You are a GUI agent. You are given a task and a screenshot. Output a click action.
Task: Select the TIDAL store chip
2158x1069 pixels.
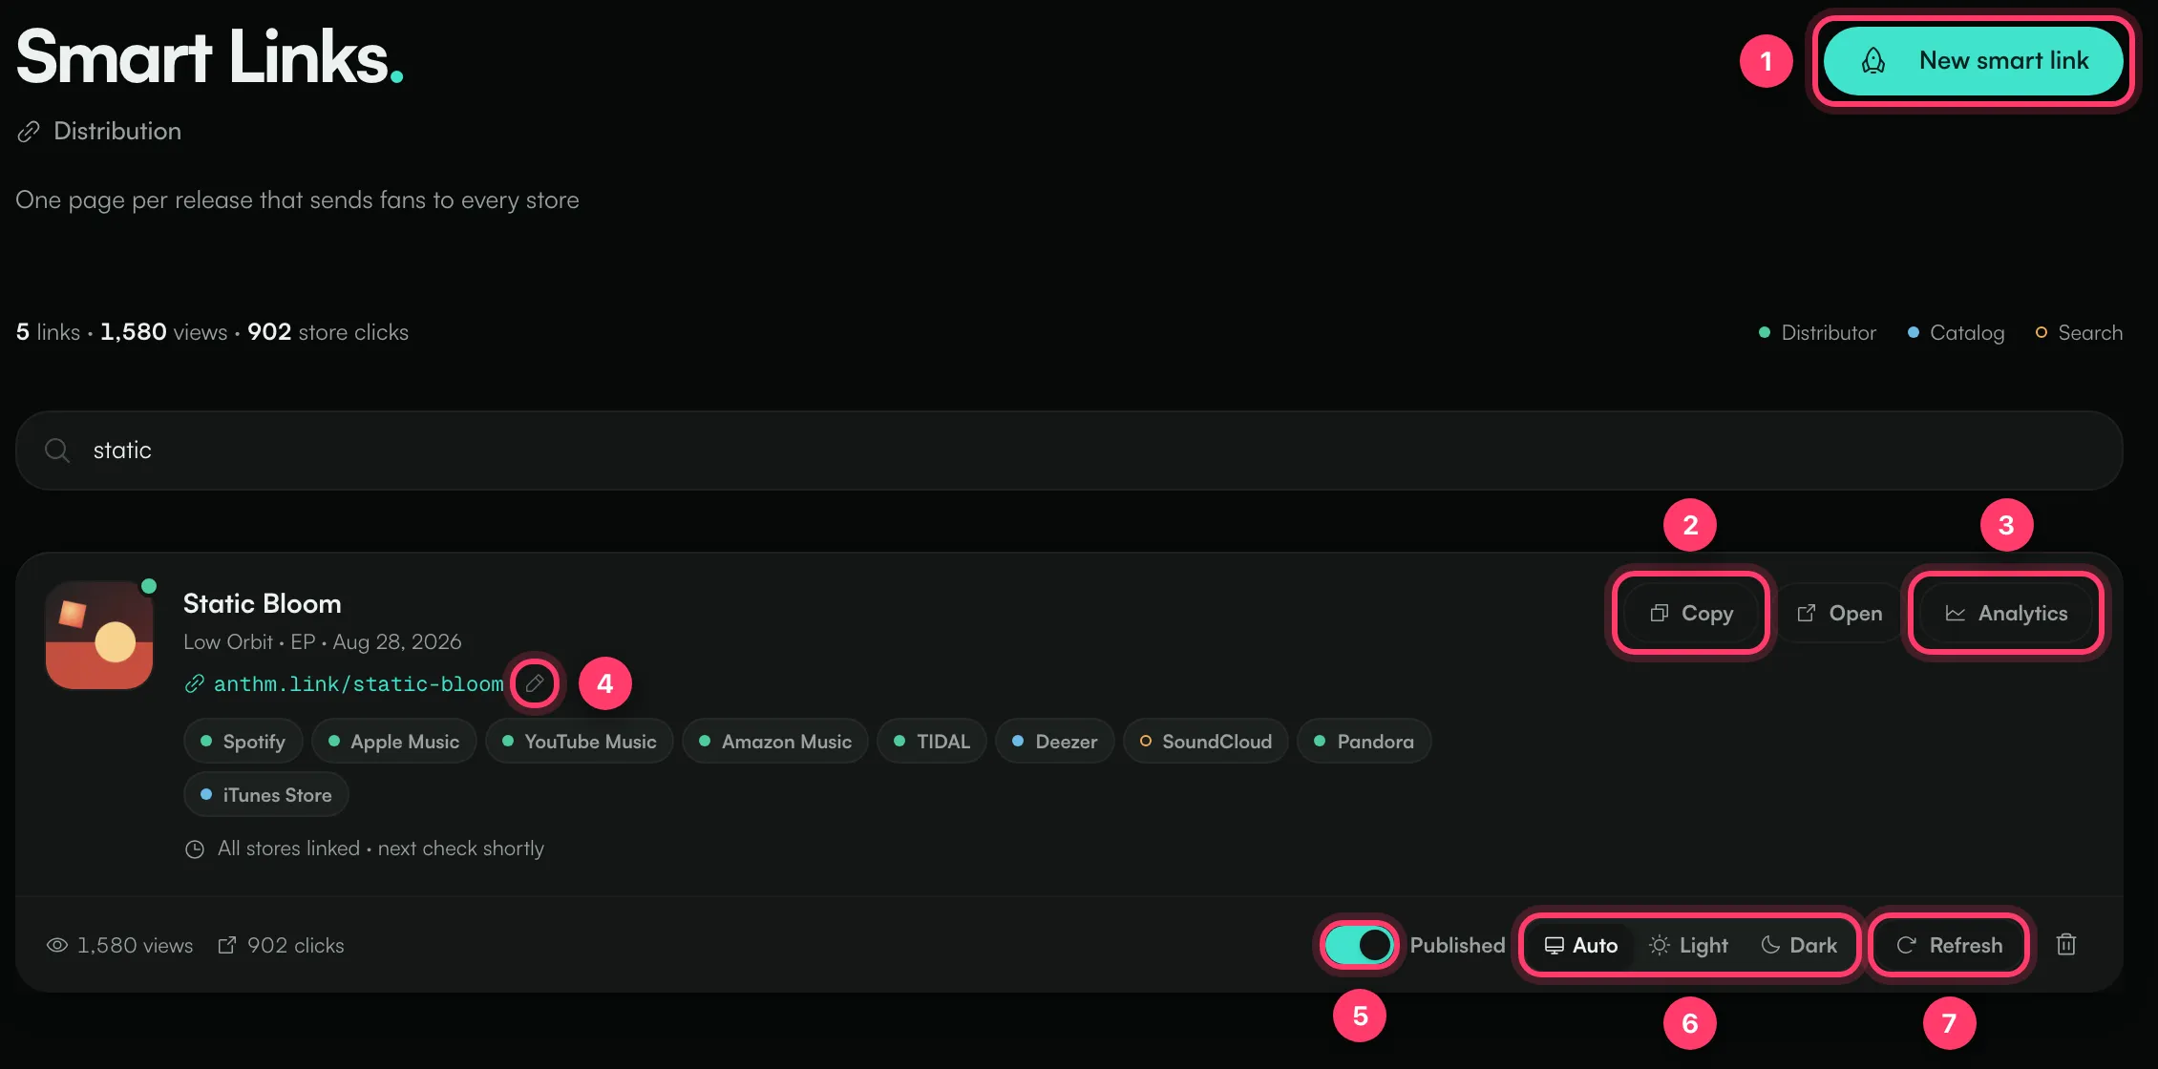(x=932, y=742)
